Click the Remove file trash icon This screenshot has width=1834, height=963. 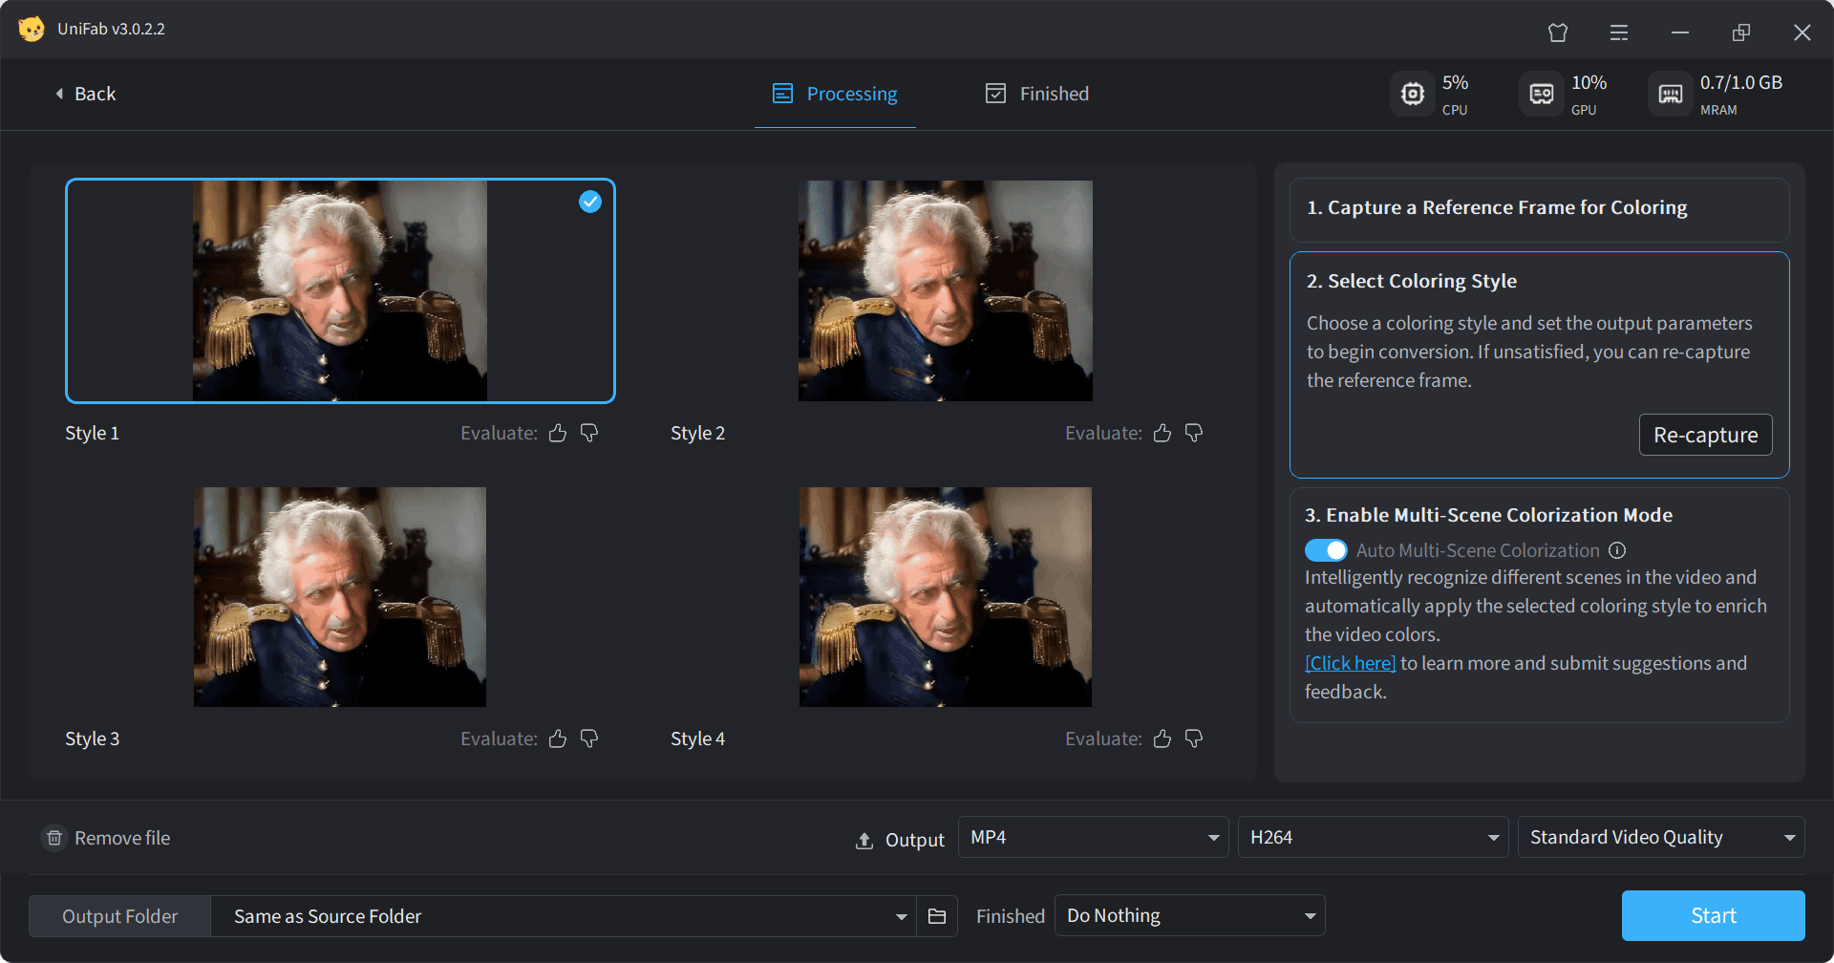point(54,838)
